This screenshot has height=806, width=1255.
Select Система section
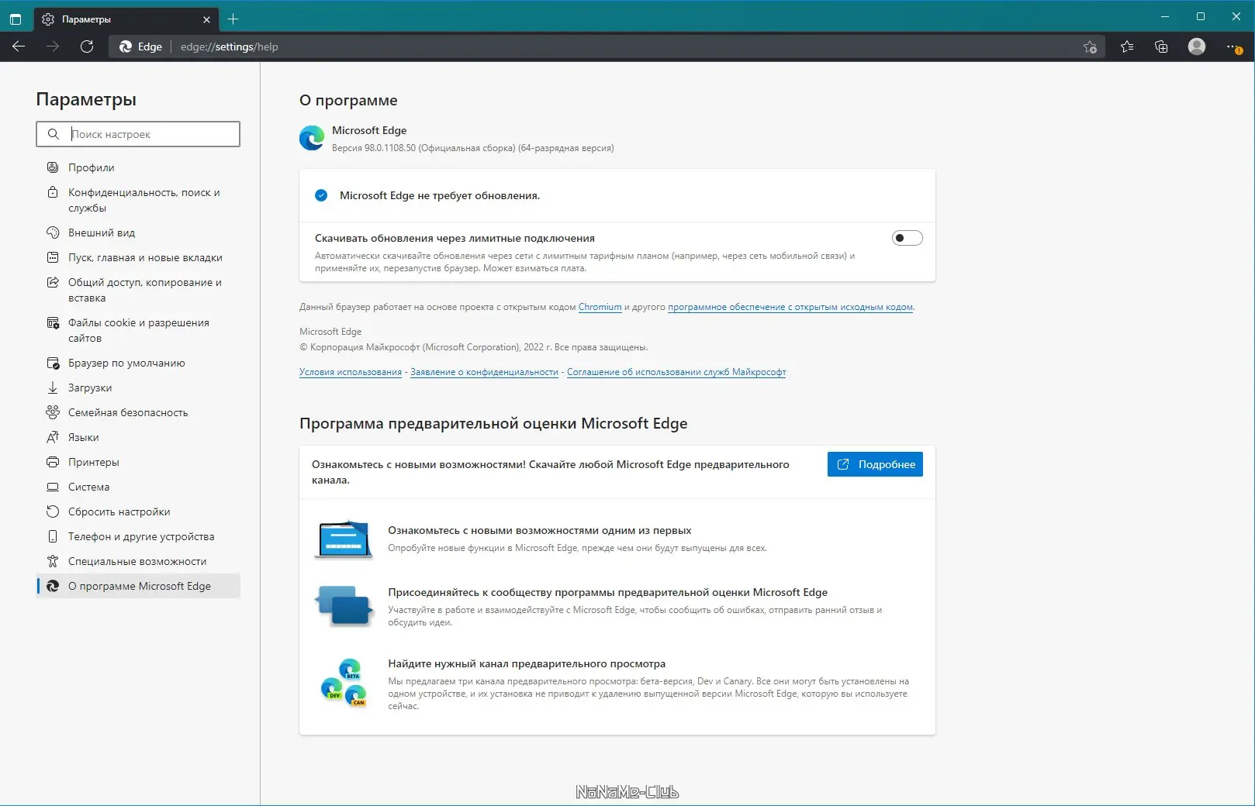click(138, 487)
